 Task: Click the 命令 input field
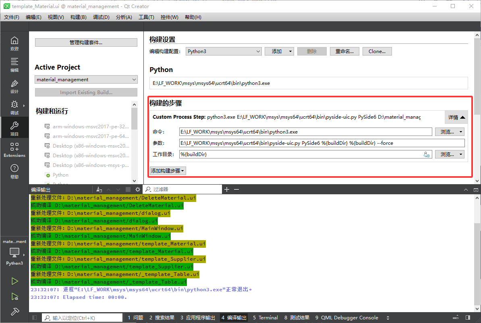click(x=305, y=132)
